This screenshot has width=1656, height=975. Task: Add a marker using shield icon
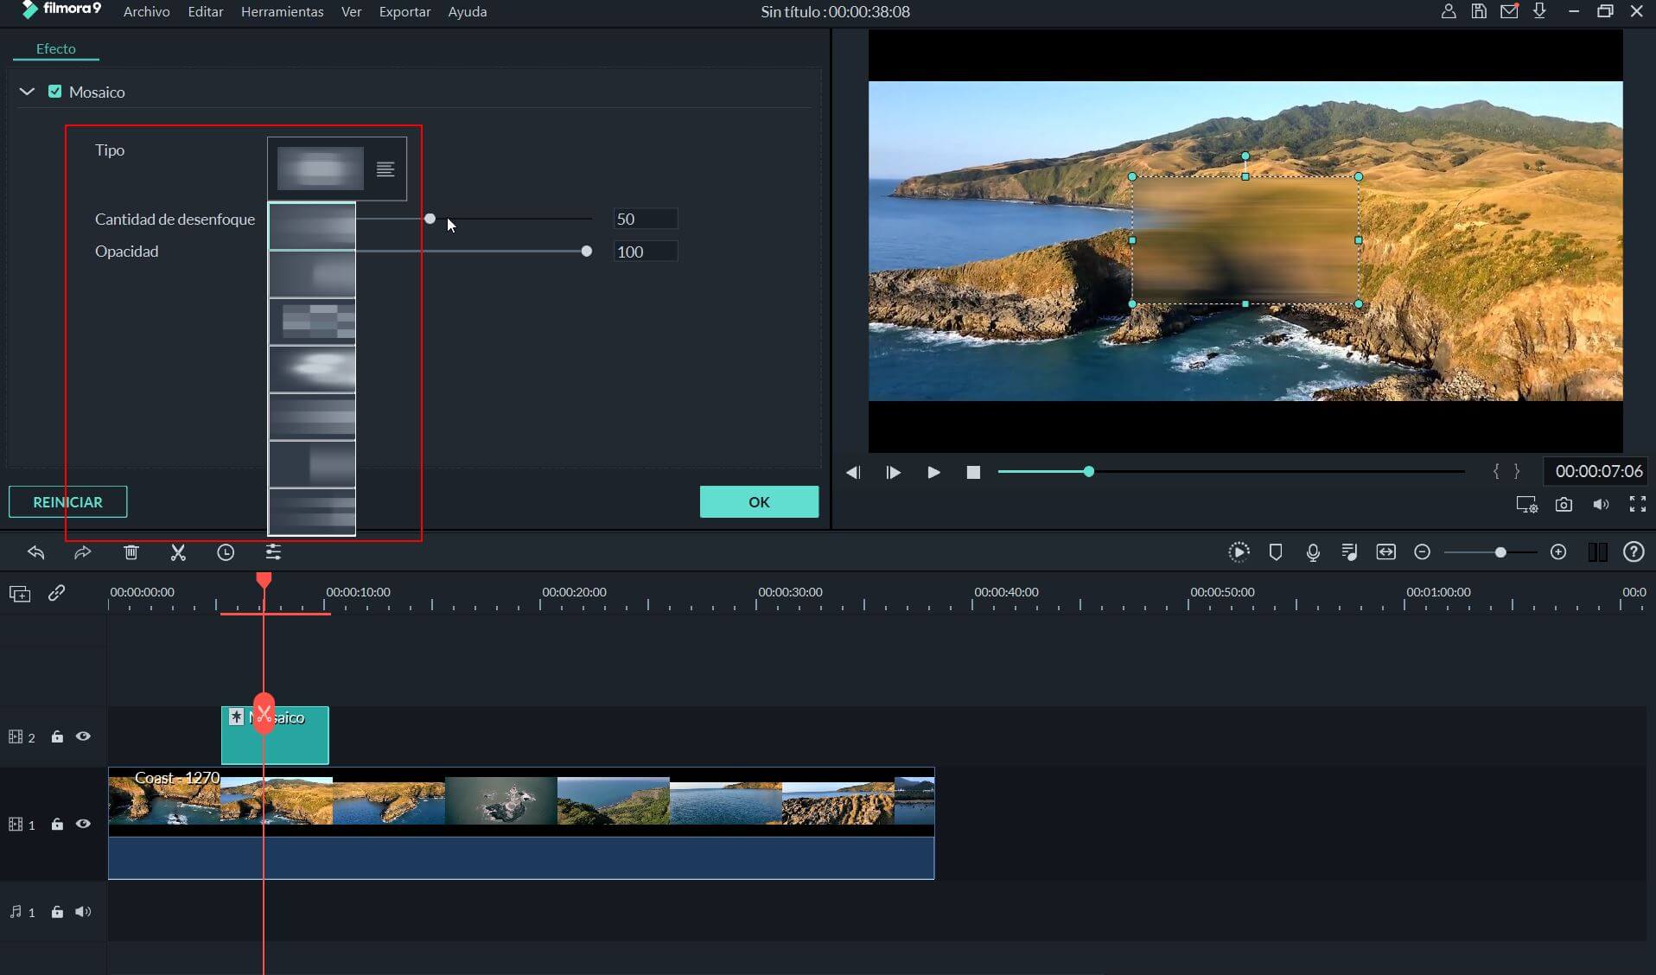[1276, 552]
